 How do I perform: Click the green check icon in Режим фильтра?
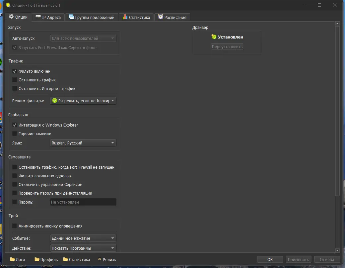coord(54,101)
